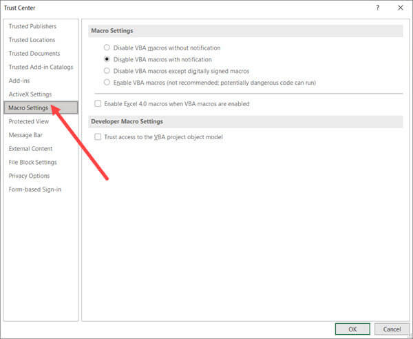
Task: Choose Enable VBA macros option
Action: pos(106,82)
